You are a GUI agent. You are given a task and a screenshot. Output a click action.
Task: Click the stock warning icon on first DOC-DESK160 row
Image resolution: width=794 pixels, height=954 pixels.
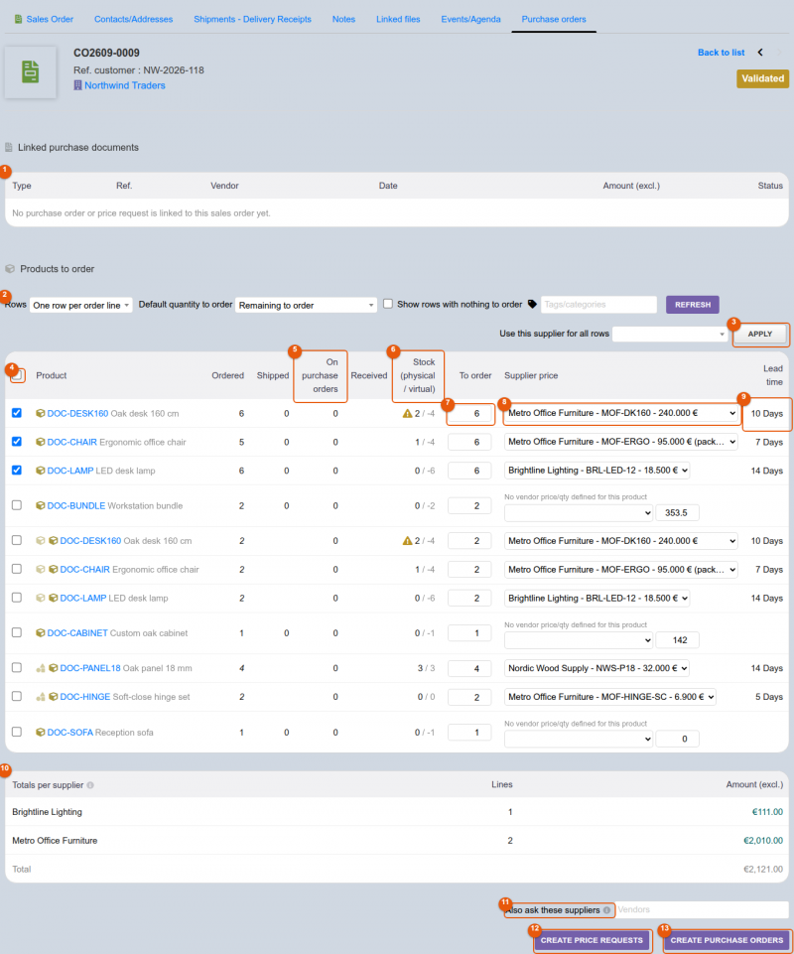tap(407, 414)
